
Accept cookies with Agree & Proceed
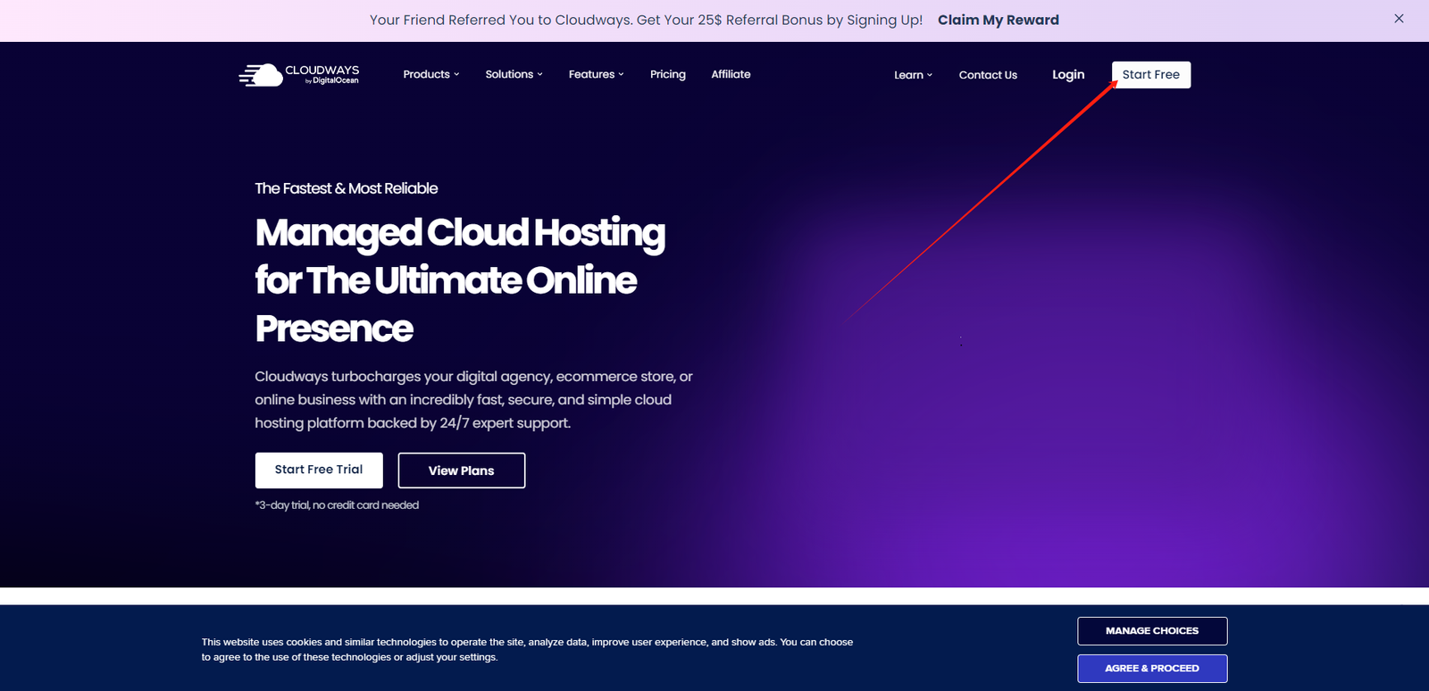pos(1151,668)
